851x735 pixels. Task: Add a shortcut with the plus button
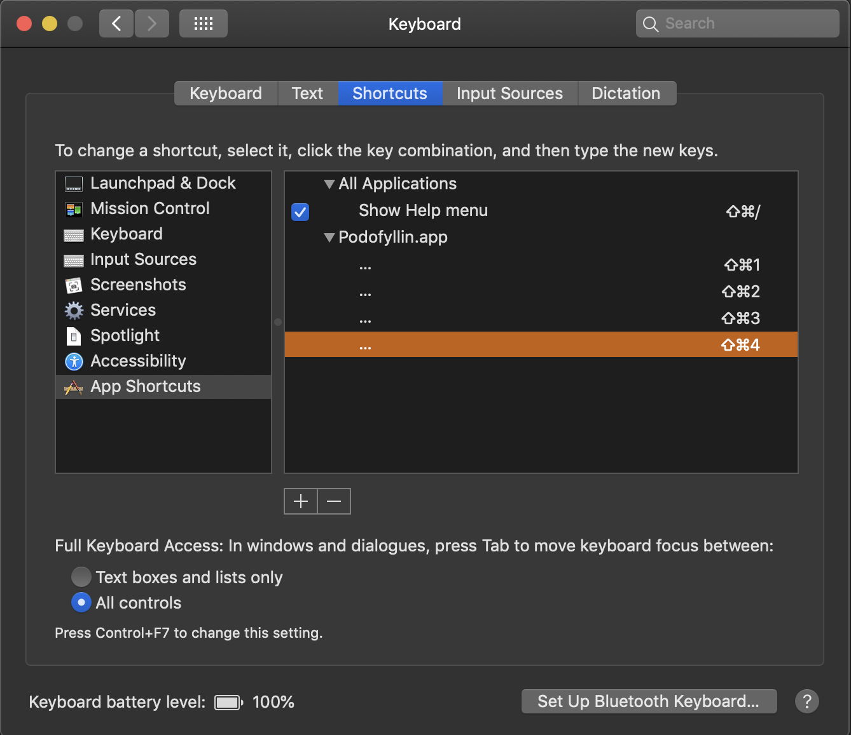click(301, 501)
